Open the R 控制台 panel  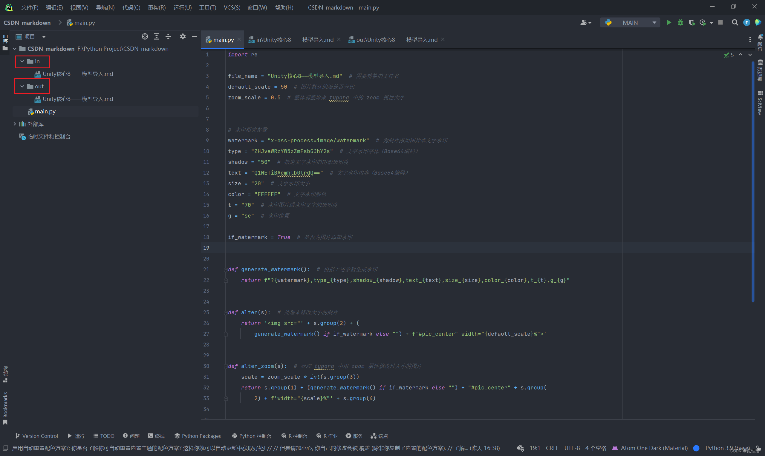pos(294,436)
